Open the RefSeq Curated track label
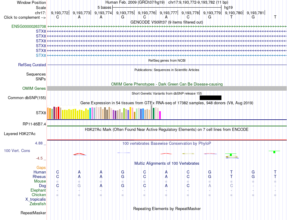Viewport: 287px width, 220px height. [32, 65]
